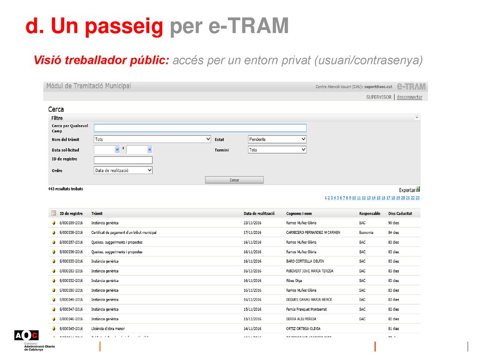This screenshot has width=479, height=359.
Task: Click the name 'BARO CORTIELLA DELFIN'
Action: click(305, 261)
